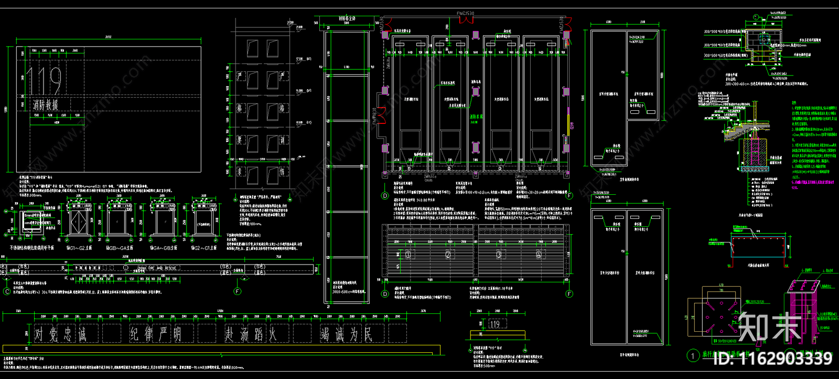This screenshot has height=379, width=839.
Task: Click the "柱GA~GB立面" elevation label
Action: tap(163, 248)
